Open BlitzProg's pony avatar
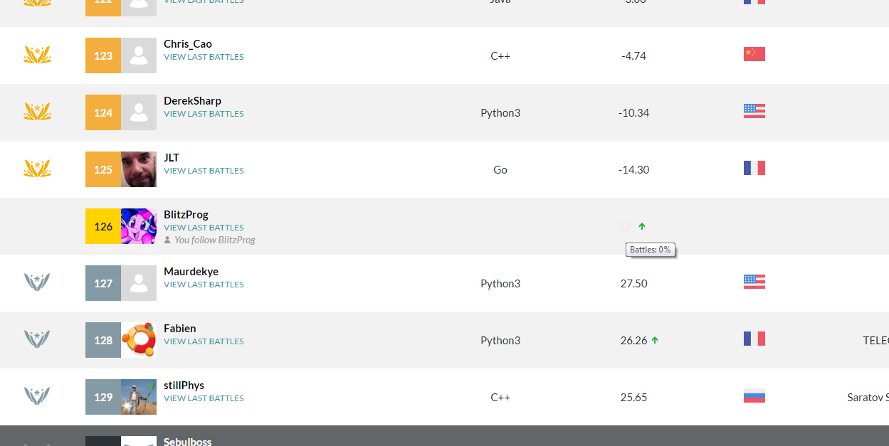This screenshot has height=446, width=889. click(x=139, y=226)
